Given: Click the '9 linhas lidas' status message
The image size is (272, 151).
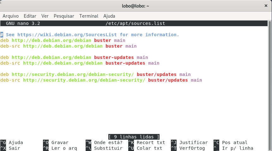Looking at the screenshot, I should (134, 137).
